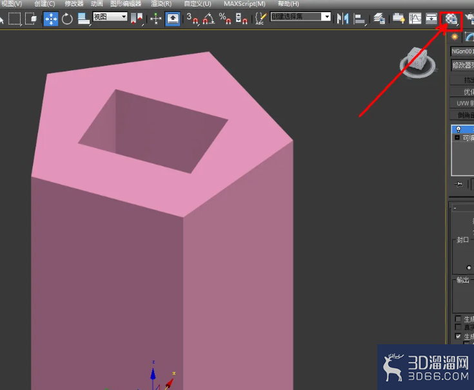The width and height of the screenshot is (474, 390).
Task: Toggle the Spinner Snap magnet
Action: (x=241, y=19)
